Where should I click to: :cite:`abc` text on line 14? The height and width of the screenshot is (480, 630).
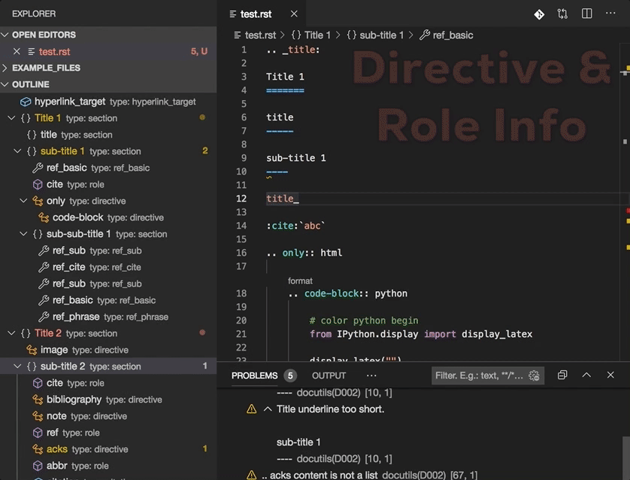(x=295, y=226)
